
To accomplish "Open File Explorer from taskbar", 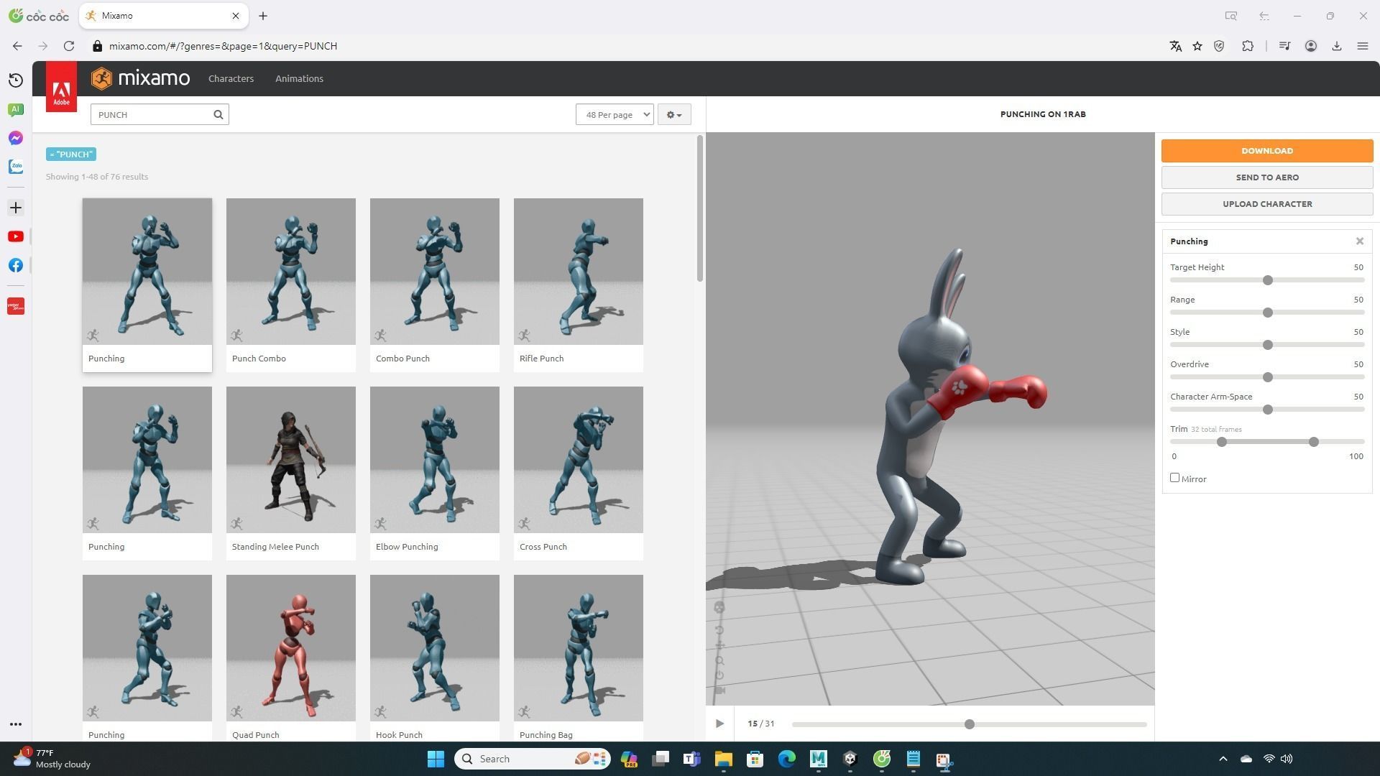I will [723, 759].
